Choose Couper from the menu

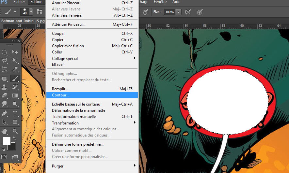(x=92, y=34)
